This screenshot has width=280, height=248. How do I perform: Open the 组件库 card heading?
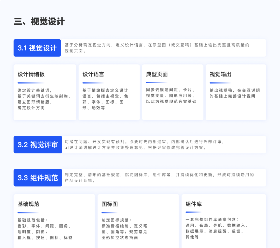pos(194,204)
